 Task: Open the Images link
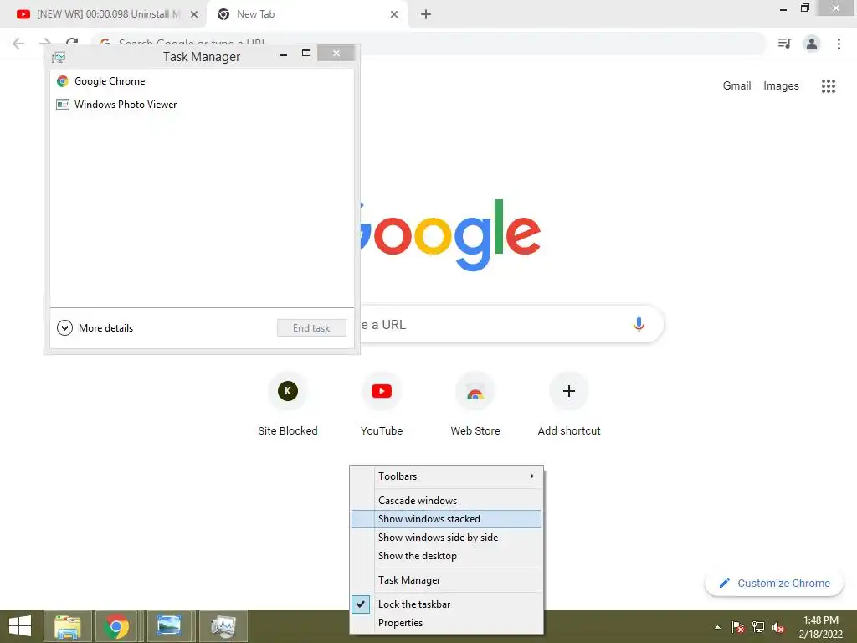click(x=781, y=86)
